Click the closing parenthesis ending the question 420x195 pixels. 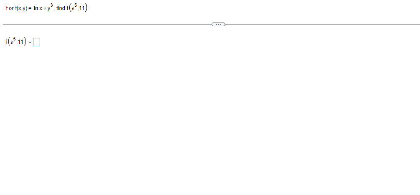click(86, 8)
